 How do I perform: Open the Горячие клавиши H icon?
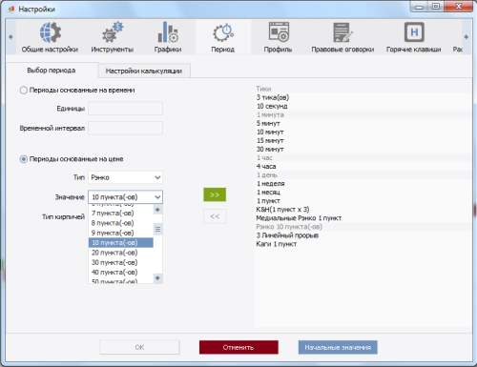click(x=414, y=32)
